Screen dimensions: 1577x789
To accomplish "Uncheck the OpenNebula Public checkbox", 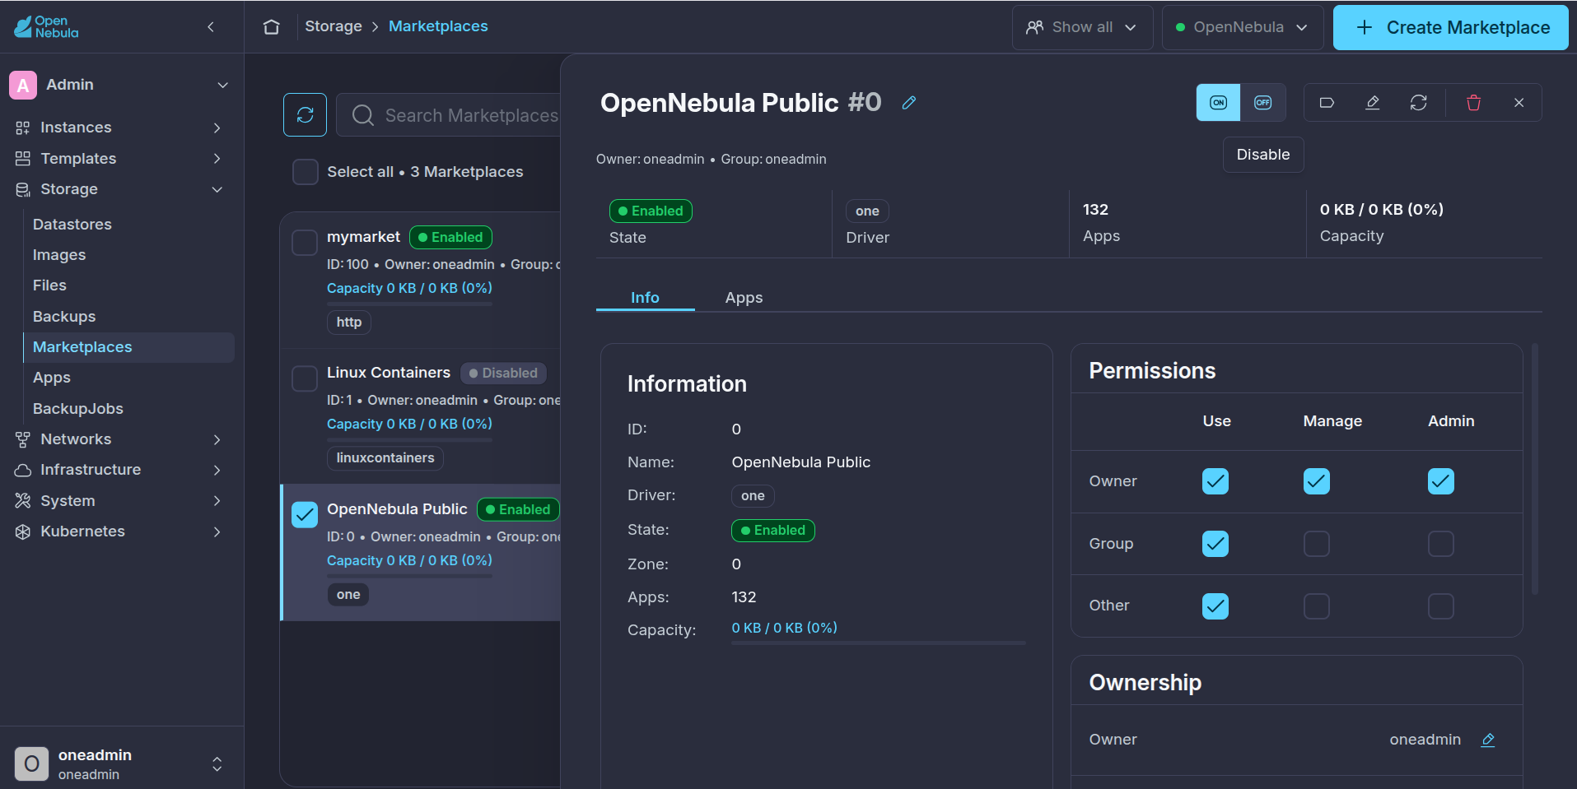I will pyautogui.click(x=305, y=515).
